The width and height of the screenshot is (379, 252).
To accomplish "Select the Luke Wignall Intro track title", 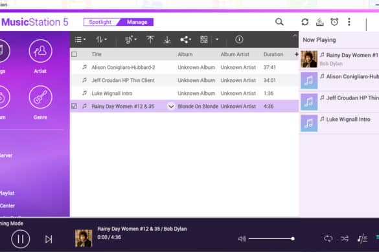I will 112,93.
